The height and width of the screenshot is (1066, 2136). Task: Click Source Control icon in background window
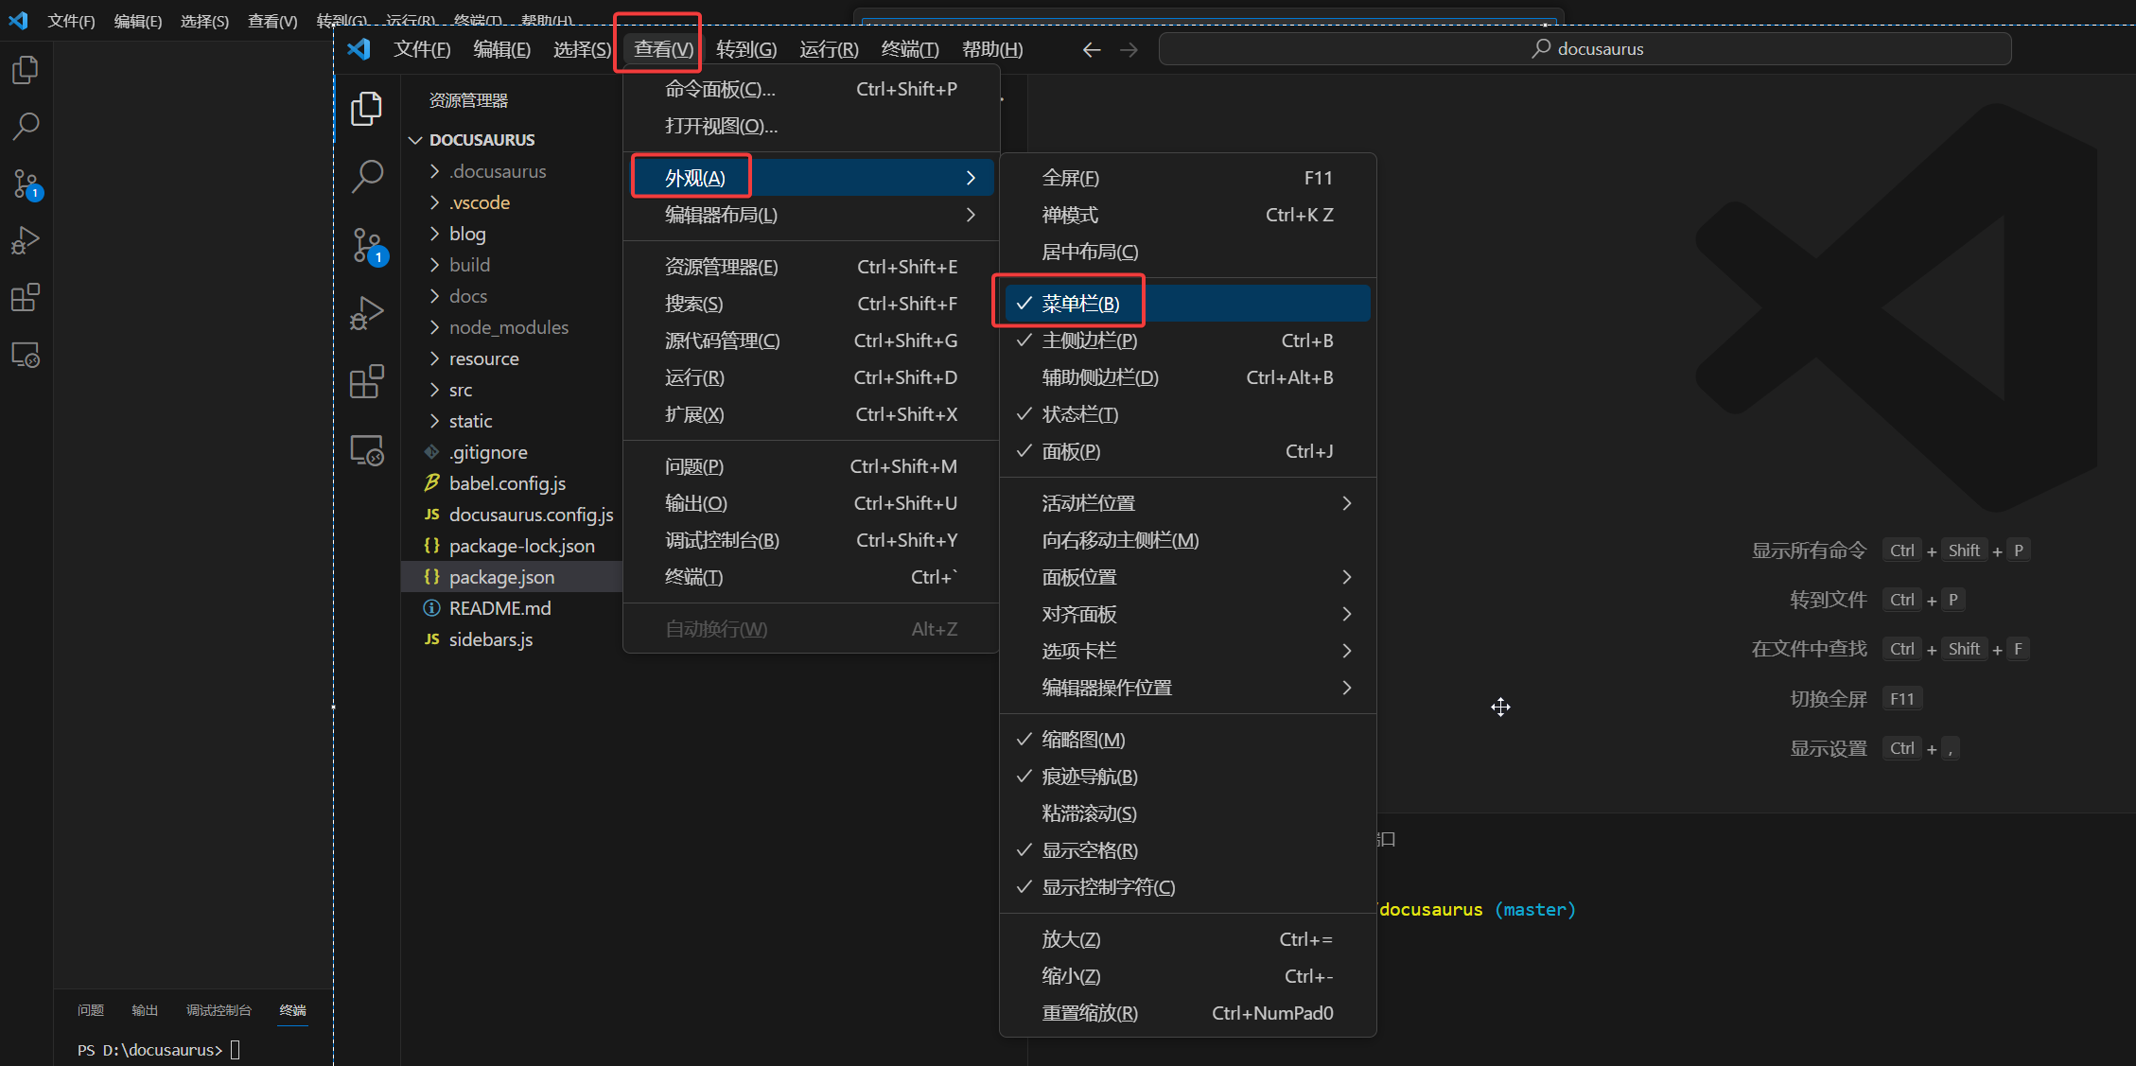point(26,183)
